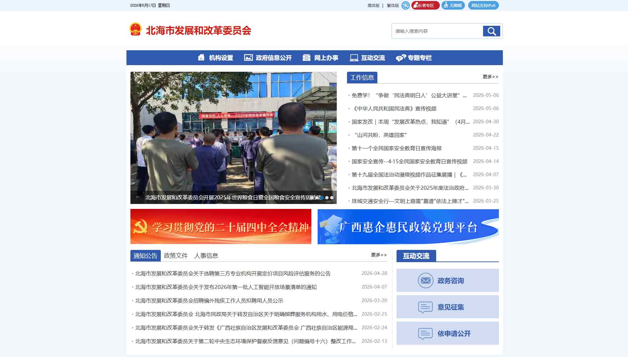Click the message icon in 依申请公开
628x357 pixels.
click(x=425, y=334)
